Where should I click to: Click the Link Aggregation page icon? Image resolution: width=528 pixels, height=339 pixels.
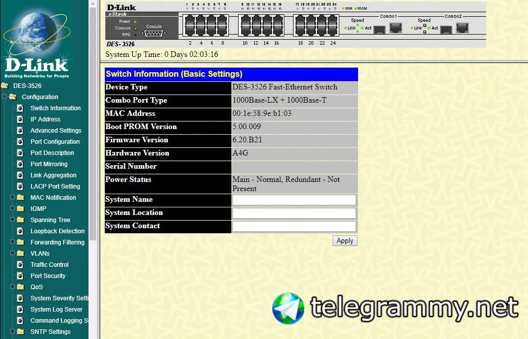tap(20, 175)
